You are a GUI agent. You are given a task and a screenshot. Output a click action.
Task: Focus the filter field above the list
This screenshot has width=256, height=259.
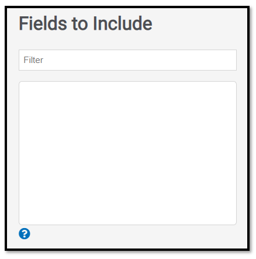point(127,60)
